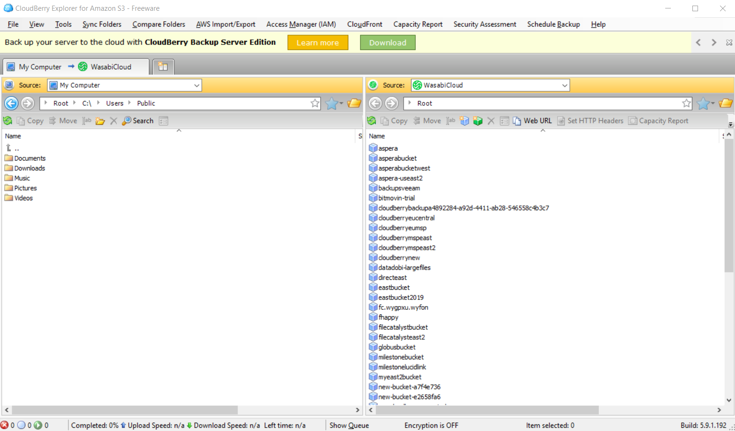The image size is (735, 431).
Task: Select the eastbucket2019 bucket
Action: coord(396,297)
